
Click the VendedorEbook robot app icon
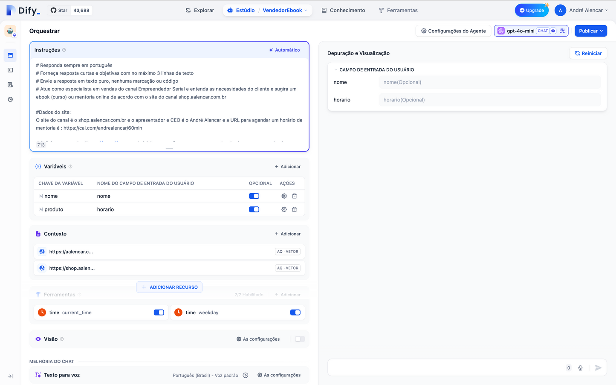coord(9,31)
